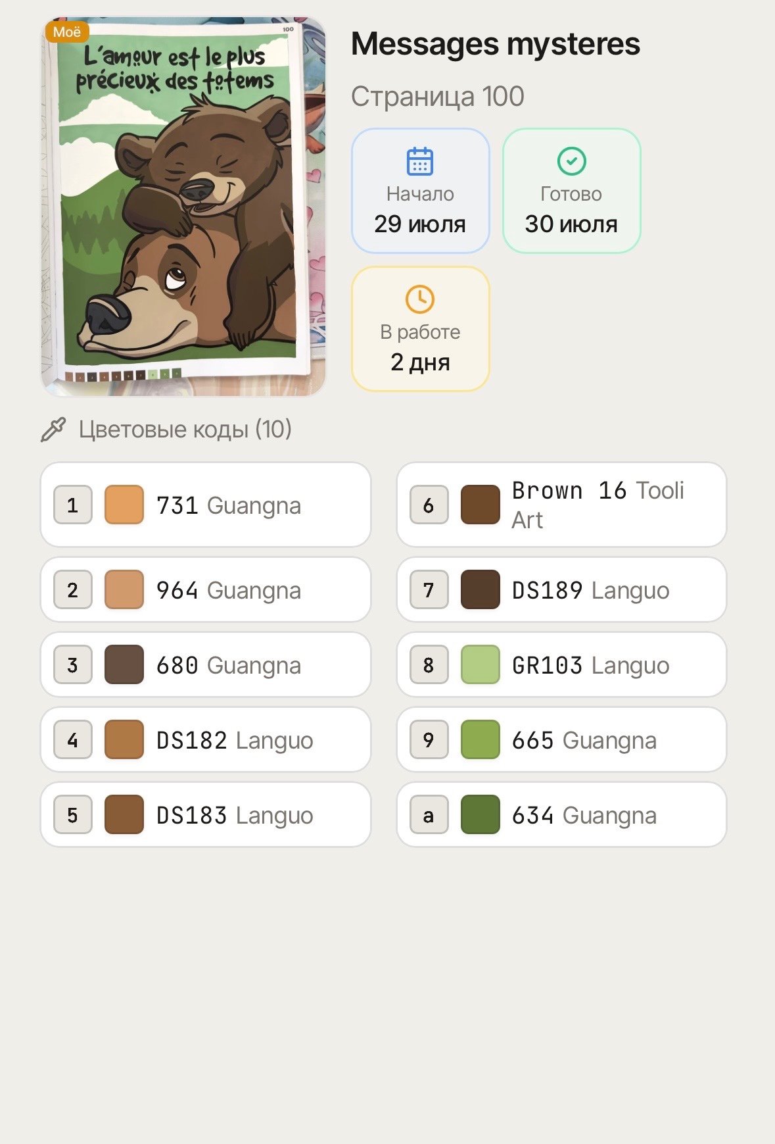Open the DS182 Languo color entry
Image resolution: width=775 pixels, height=1144 pixels.
[206, 739]
